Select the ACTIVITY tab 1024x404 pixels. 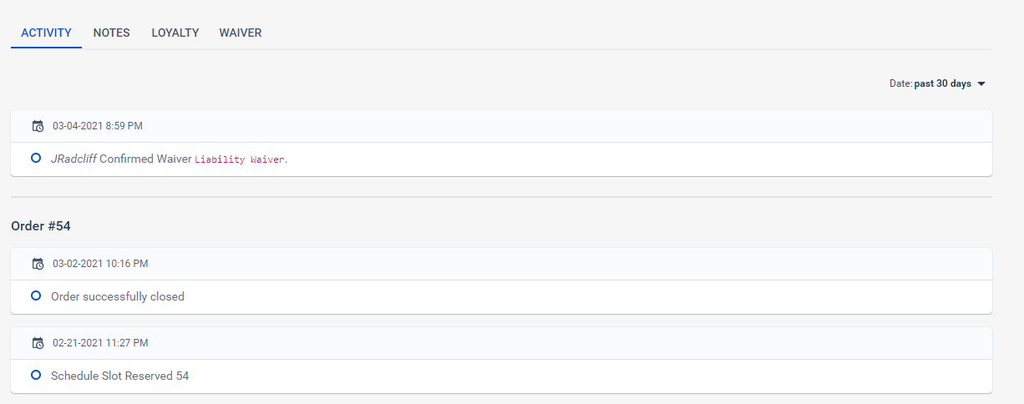46,33
